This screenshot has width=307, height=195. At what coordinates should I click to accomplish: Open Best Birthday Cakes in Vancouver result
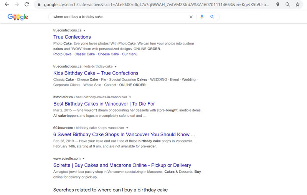[x=104, y=104]
